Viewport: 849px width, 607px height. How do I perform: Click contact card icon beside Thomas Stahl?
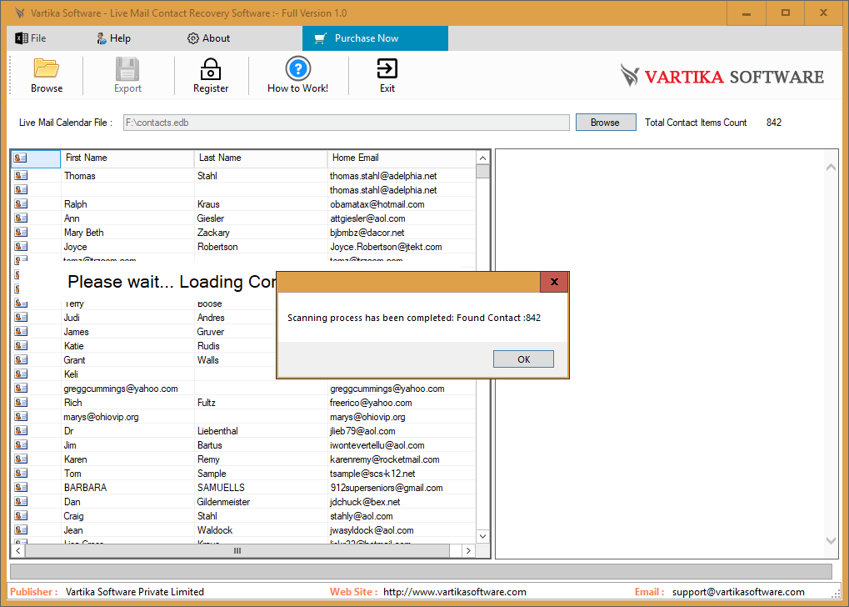(x=21, y=176)
